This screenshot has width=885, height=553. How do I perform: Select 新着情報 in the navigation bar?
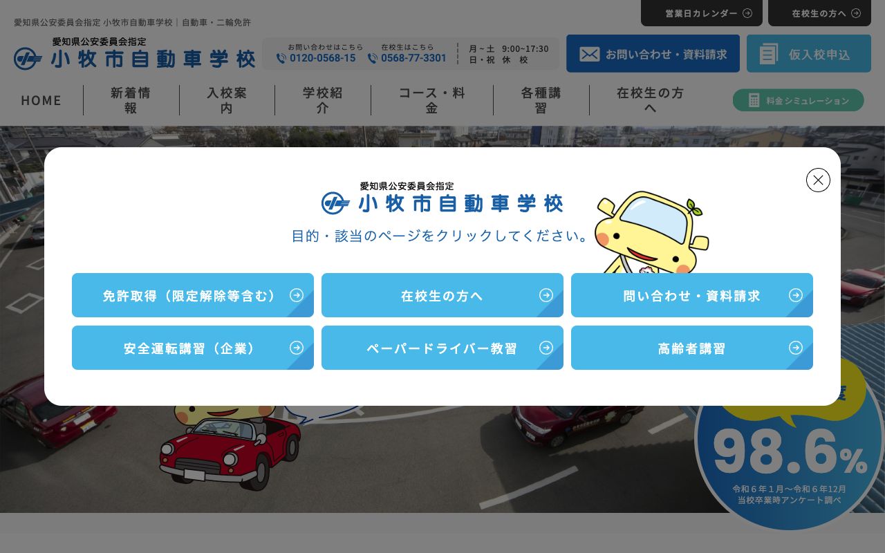[x=131, y=100]
